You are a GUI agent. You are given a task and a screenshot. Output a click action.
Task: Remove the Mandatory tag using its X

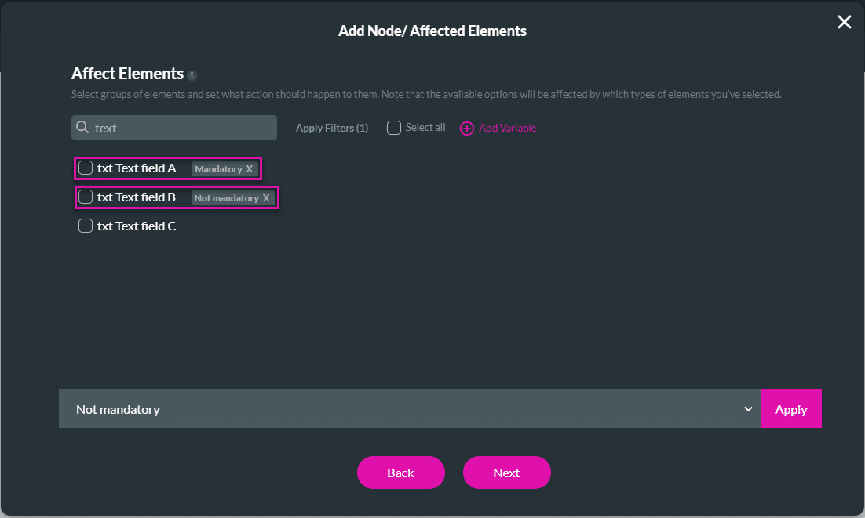250,169
